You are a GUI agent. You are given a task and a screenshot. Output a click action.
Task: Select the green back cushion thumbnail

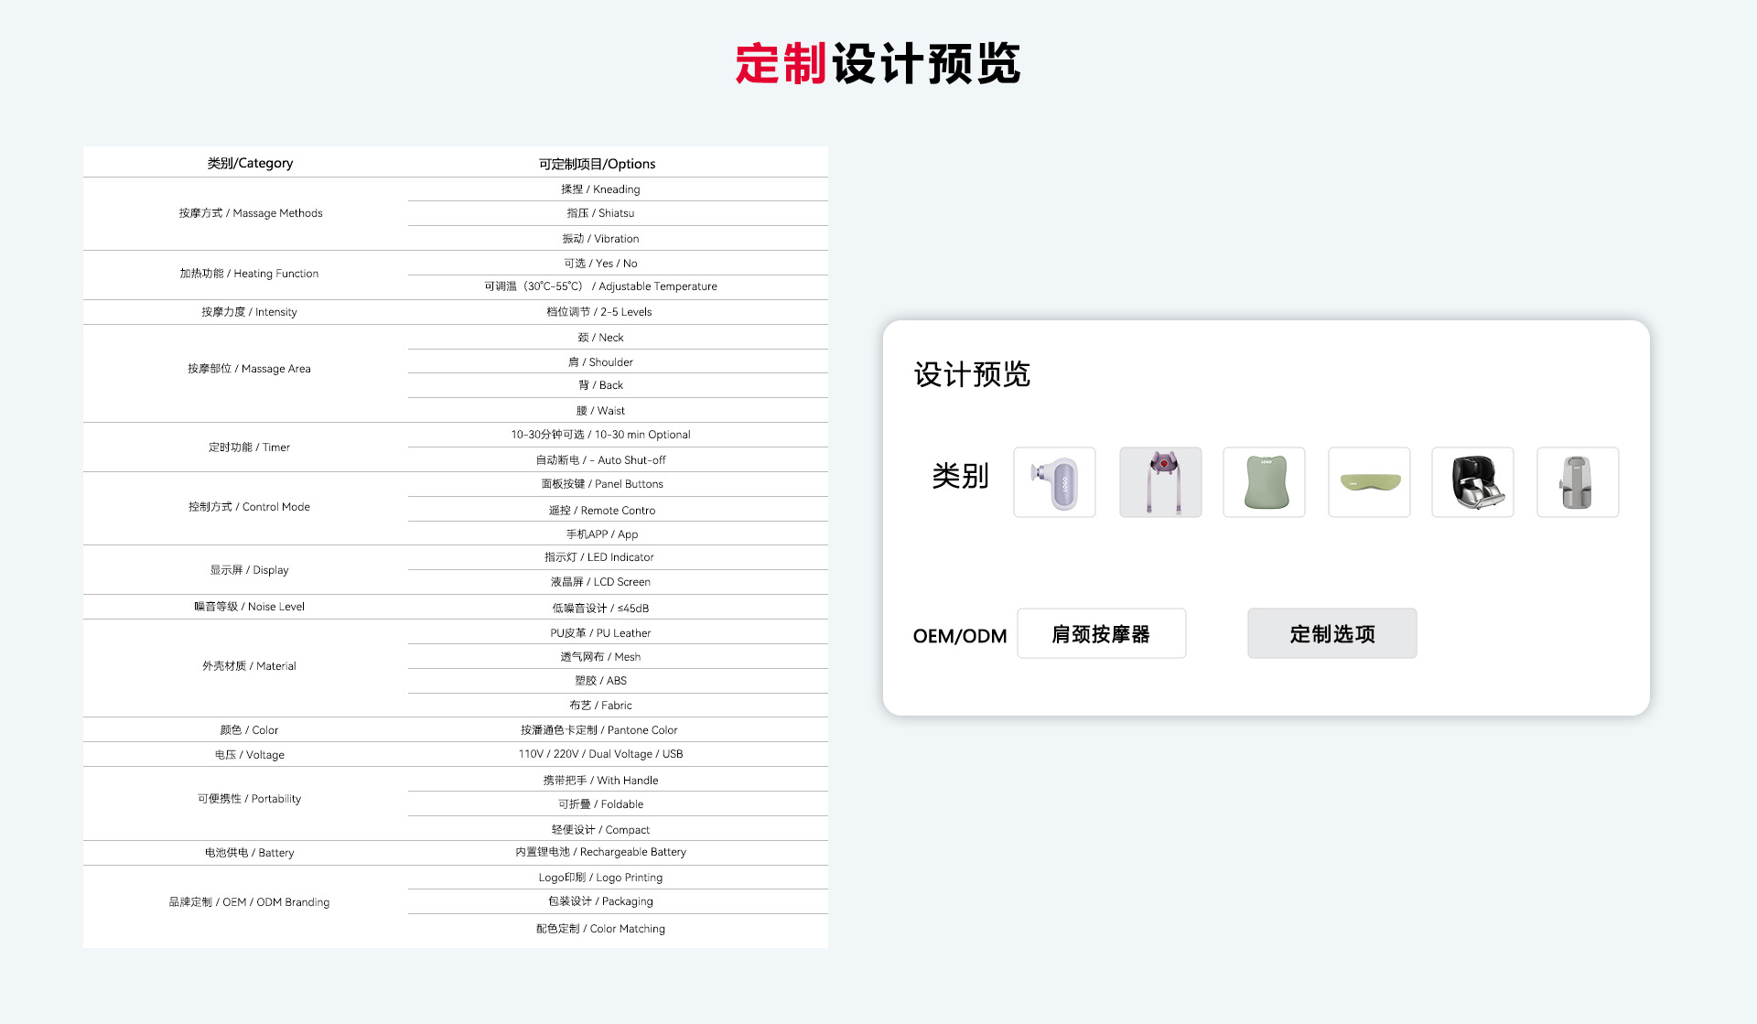1264,482
